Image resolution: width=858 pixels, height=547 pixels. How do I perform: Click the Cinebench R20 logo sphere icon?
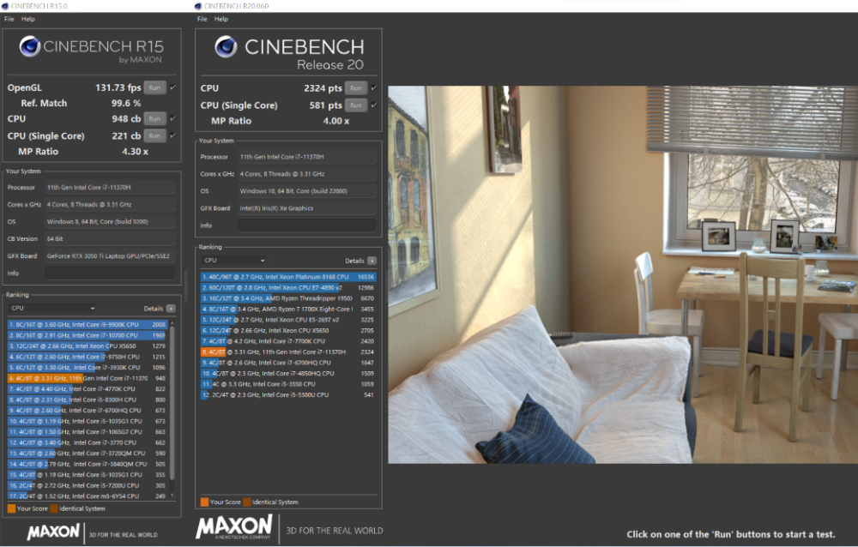[226, 47]
